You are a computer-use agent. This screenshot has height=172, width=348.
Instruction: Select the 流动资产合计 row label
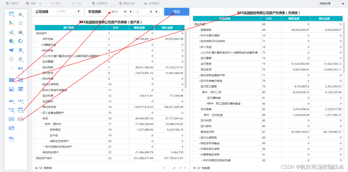click(45, 158)
